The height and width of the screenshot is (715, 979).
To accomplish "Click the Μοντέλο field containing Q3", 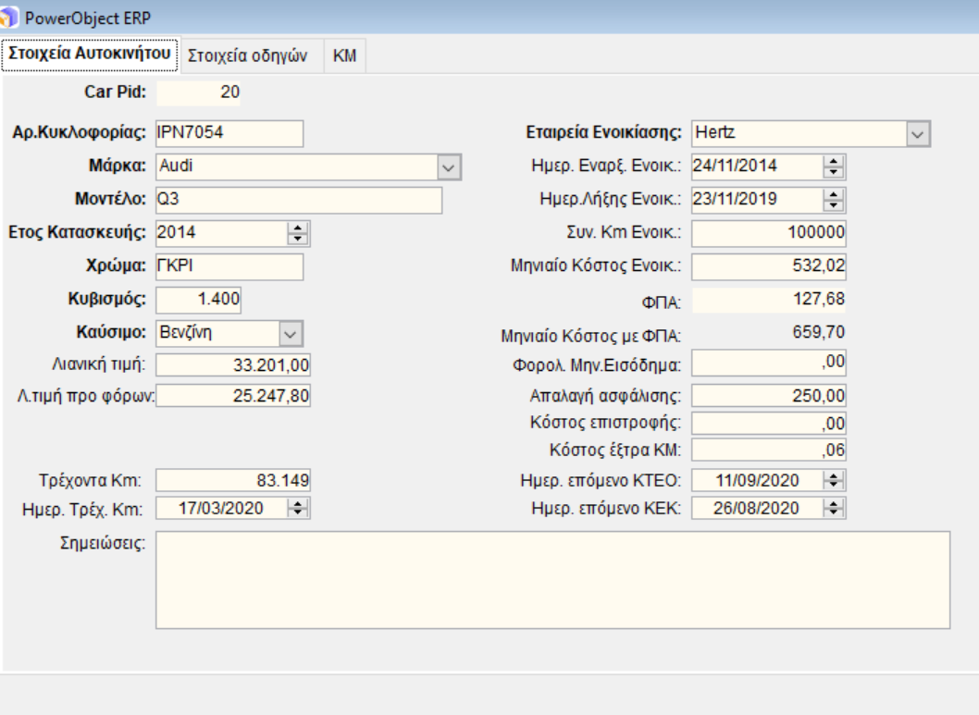I will click(299, 200).
